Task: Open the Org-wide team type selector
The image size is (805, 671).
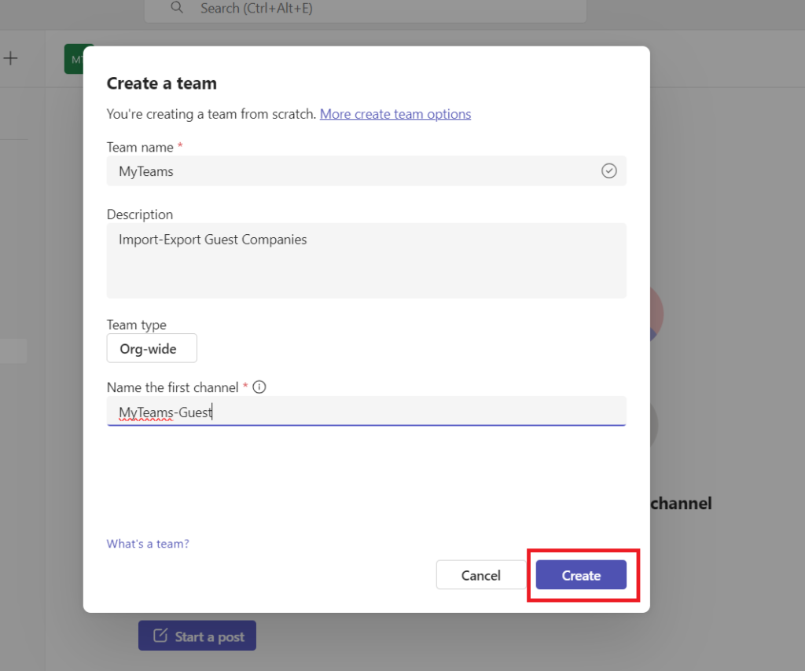Action: click(151, 348)
